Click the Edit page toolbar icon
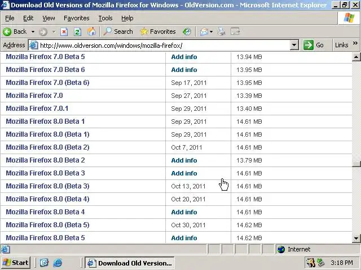This screenshot has width=361, height=270. pos(235,31)
